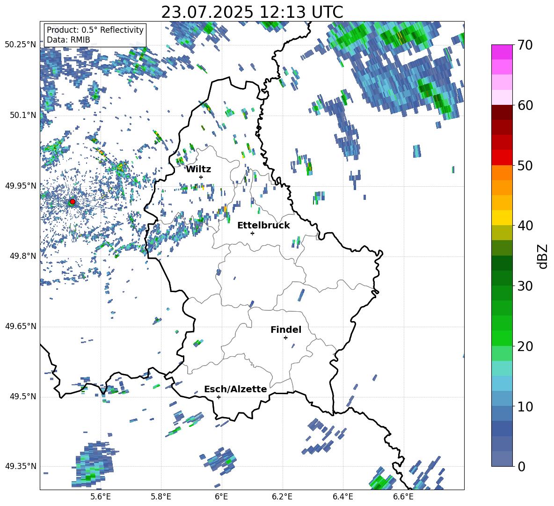Click the 0 colorbar tick label

point(521,467)
